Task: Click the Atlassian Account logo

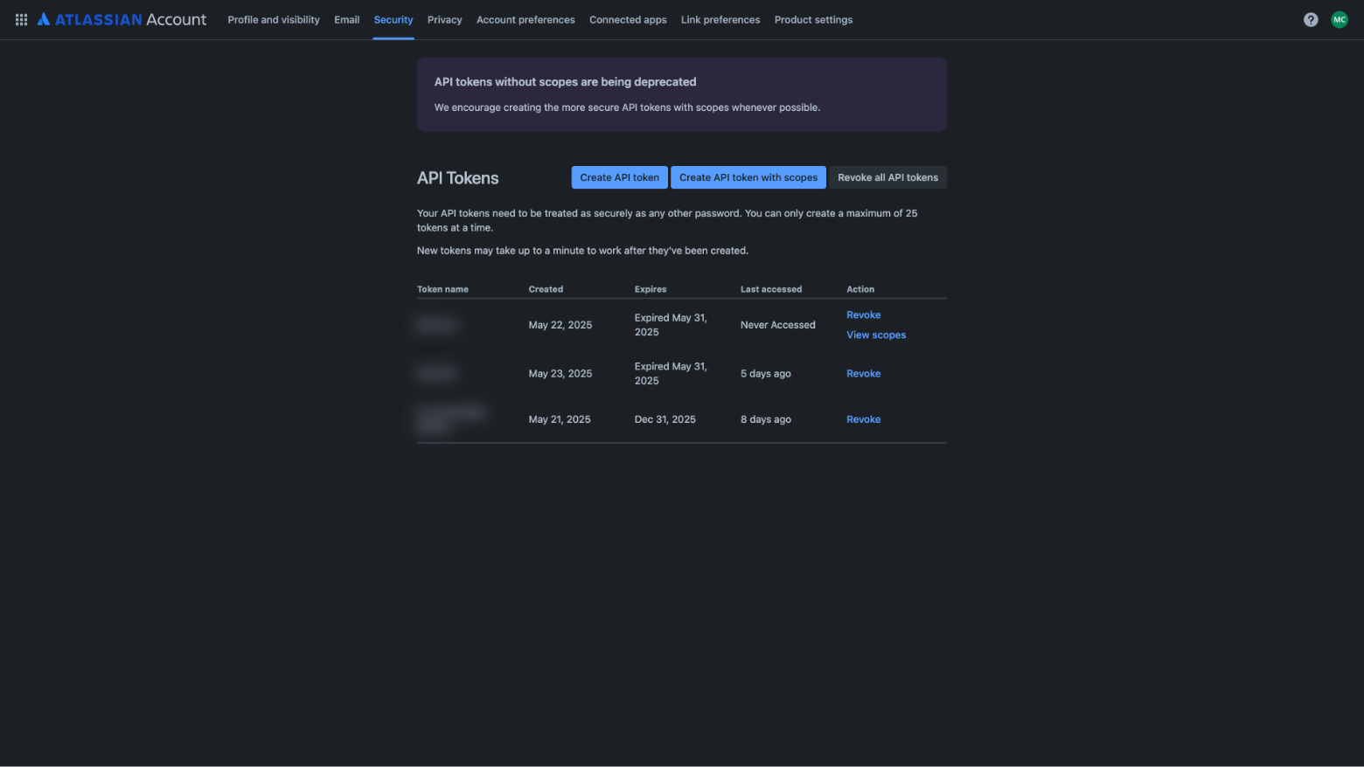Action: 122,19
